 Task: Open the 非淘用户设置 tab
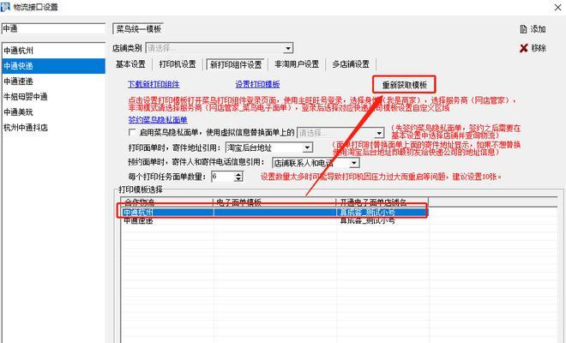coord(297,64)
